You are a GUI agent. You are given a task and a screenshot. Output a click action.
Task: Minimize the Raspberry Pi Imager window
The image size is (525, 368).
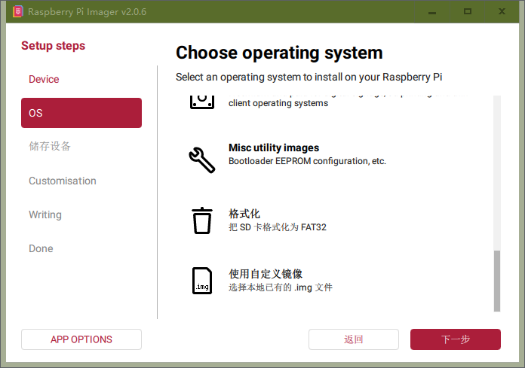[x=433, y=12]
